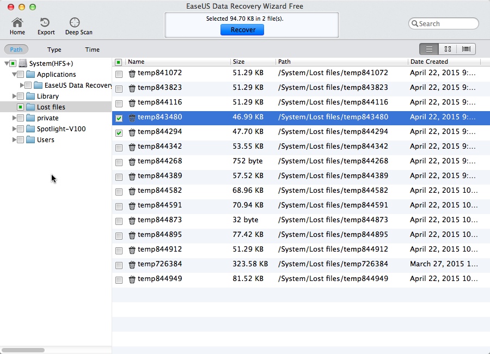Toggle the Lost files folder checkbox
The height and width of the screenshot is (354, 490).
pyautogui.click(x=20, y=107)
